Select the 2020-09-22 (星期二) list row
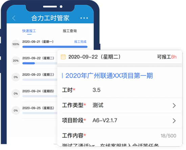 point(34,61)
